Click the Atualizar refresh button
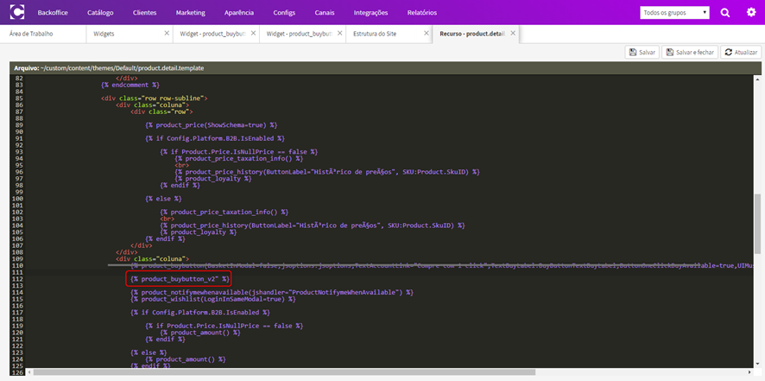765x381 pixels. (741, 52)
